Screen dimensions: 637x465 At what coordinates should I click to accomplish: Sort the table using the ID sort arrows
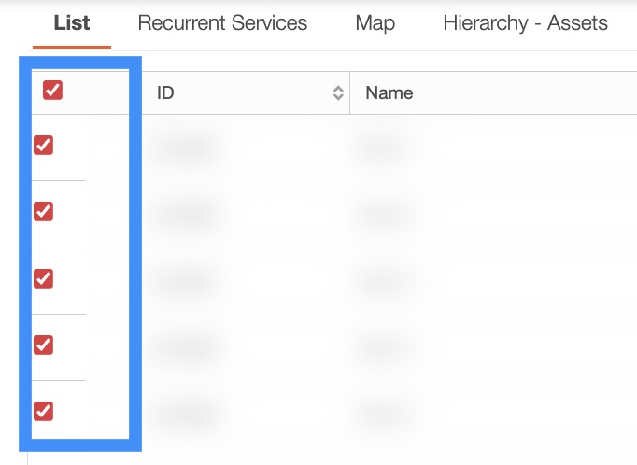point(338,93)
